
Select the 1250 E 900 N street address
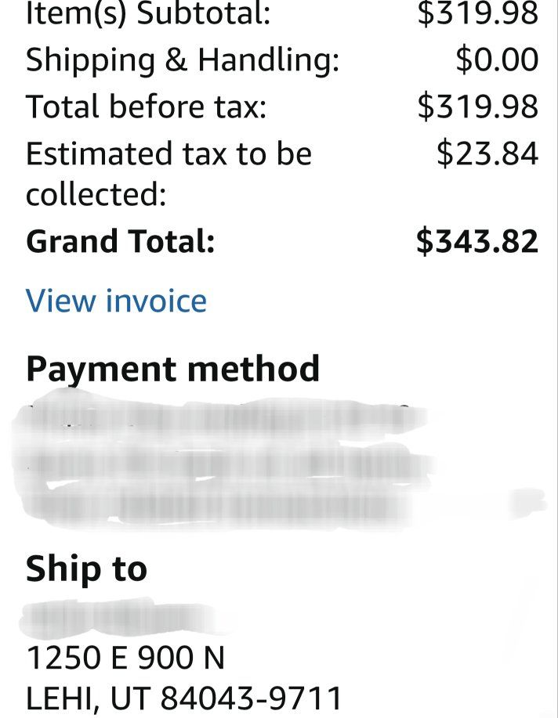click(125, 658)
